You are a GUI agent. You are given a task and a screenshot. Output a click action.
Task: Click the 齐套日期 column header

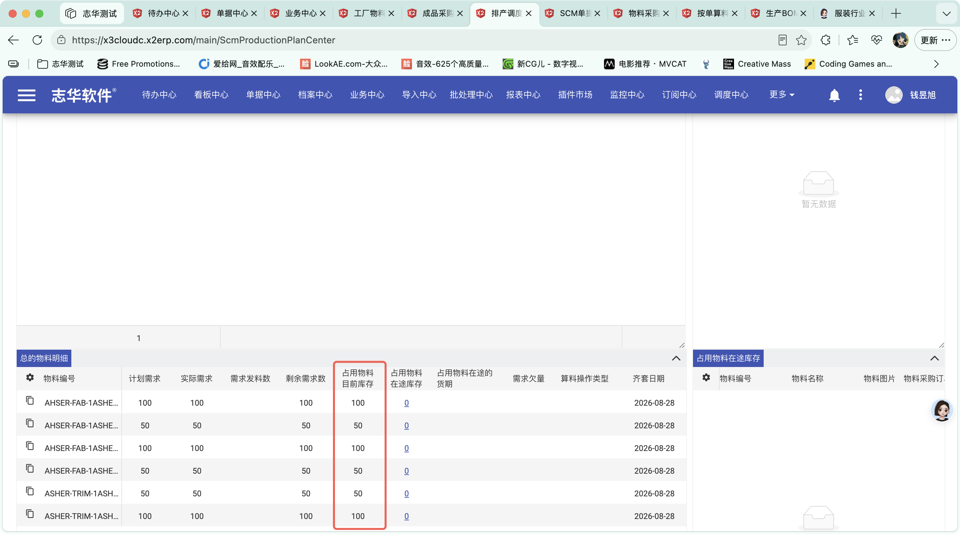coord(648,379)
